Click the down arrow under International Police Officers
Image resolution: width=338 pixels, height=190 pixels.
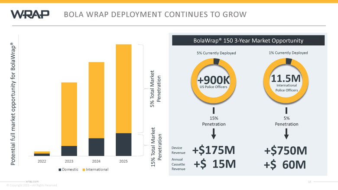286,111
